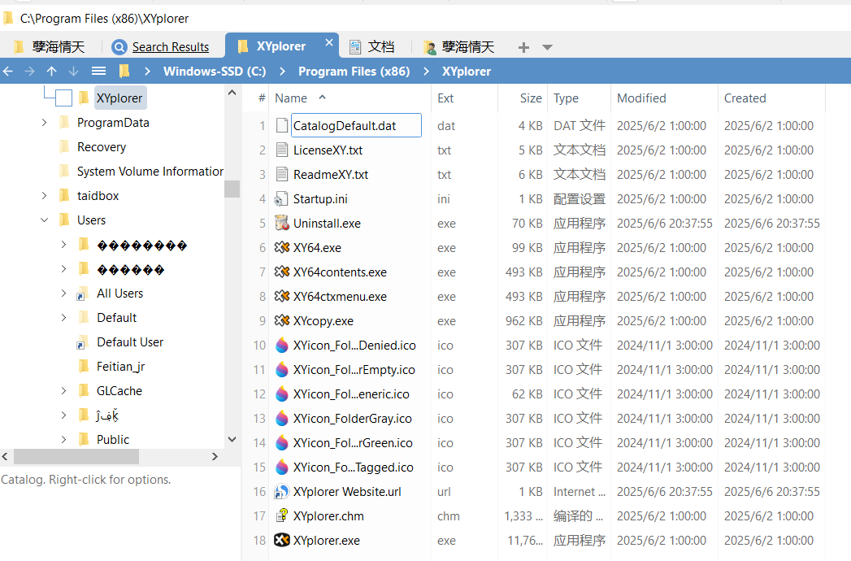Click the down arrow navigation button

coord(74,72)
